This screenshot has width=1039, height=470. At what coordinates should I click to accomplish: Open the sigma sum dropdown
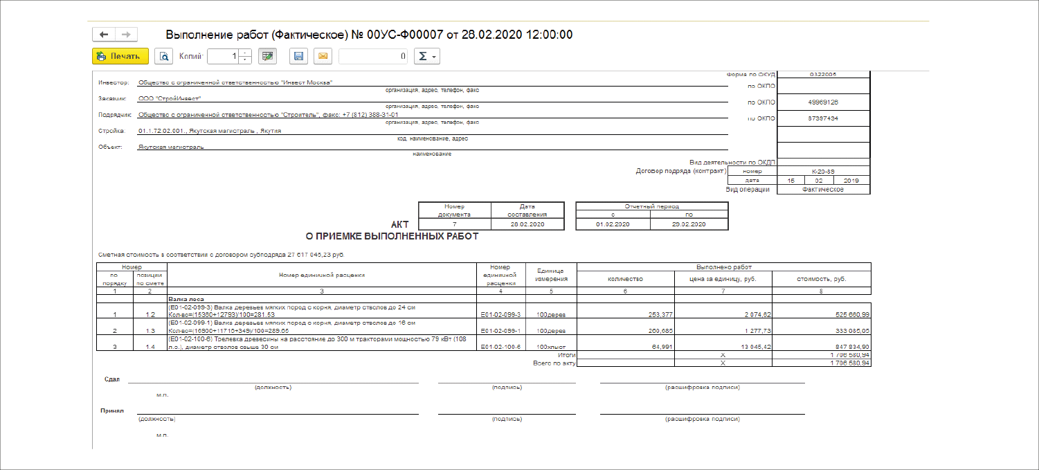(426, 57)
